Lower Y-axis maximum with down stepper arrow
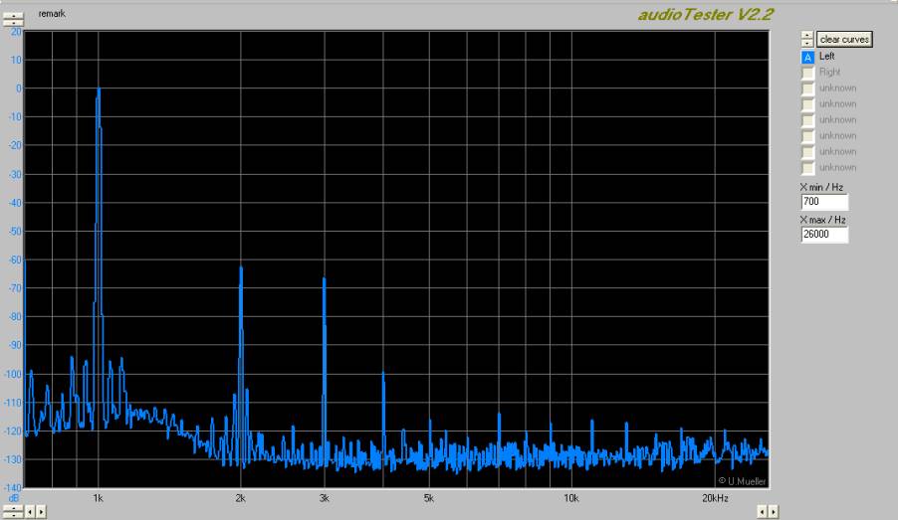The width and height of the screenshot is (898, 520). pos(14,22)
